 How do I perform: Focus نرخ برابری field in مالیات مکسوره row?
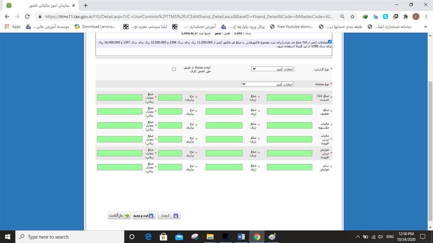(170, 125)
